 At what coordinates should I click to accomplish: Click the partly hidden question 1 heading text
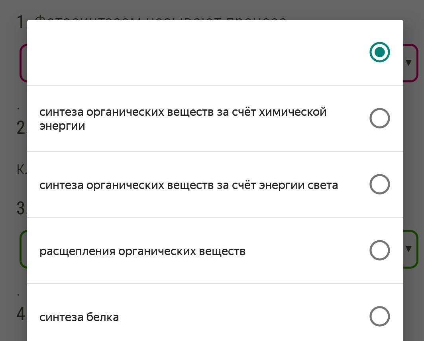click(161, 18)
